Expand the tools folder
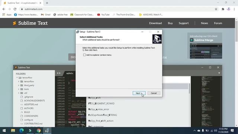Image resolution: width=238 pixels, height=134 pixels. (19, 89)
